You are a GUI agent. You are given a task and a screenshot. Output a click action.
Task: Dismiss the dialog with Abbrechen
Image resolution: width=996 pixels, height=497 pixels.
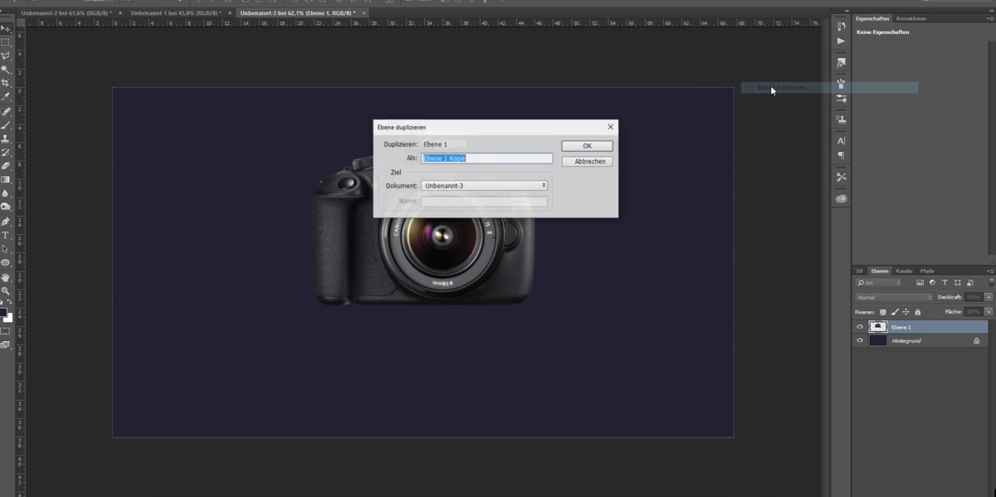click(x=587, y=161)
